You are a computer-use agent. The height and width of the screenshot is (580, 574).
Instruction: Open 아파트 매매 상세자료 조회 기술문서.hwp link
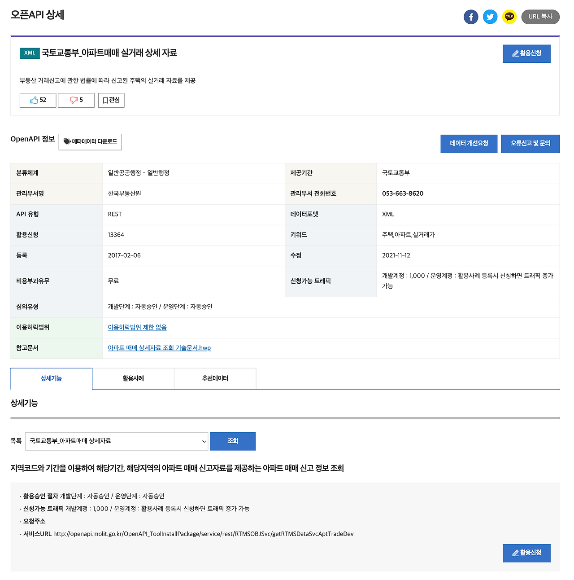(159, 348)
